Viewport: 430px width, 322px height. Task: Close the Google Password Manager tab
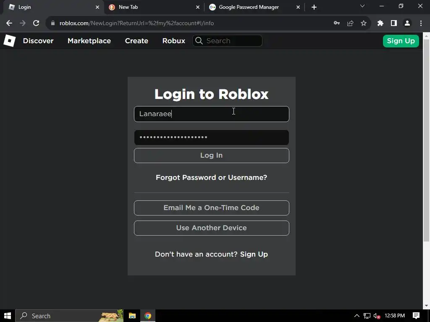click(298, 7)
